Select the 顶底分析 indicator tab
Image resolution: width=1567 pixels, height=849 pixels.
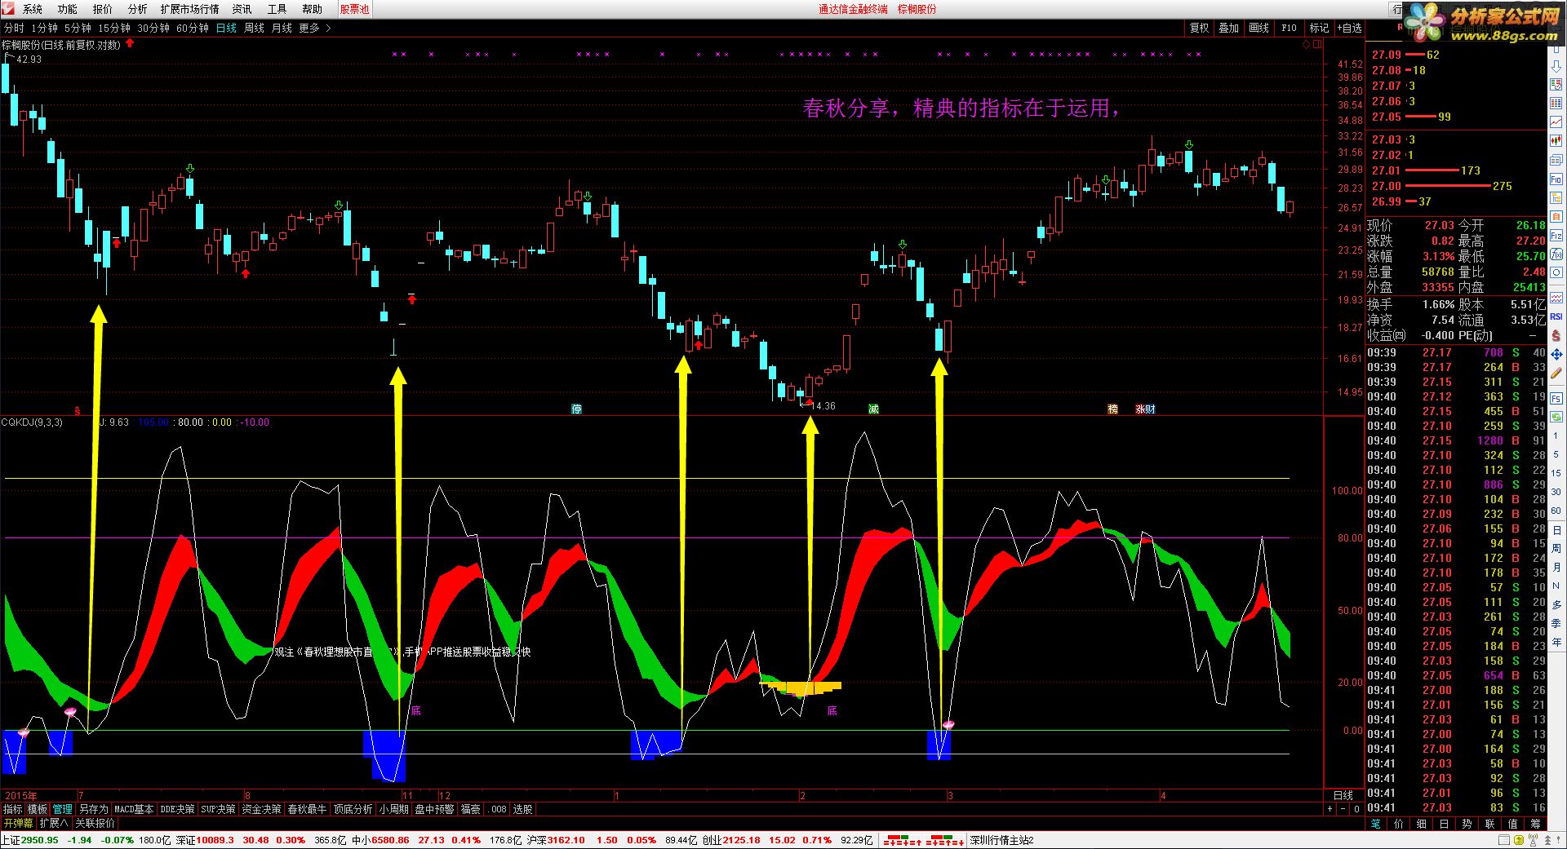click(x=353, y=809)
